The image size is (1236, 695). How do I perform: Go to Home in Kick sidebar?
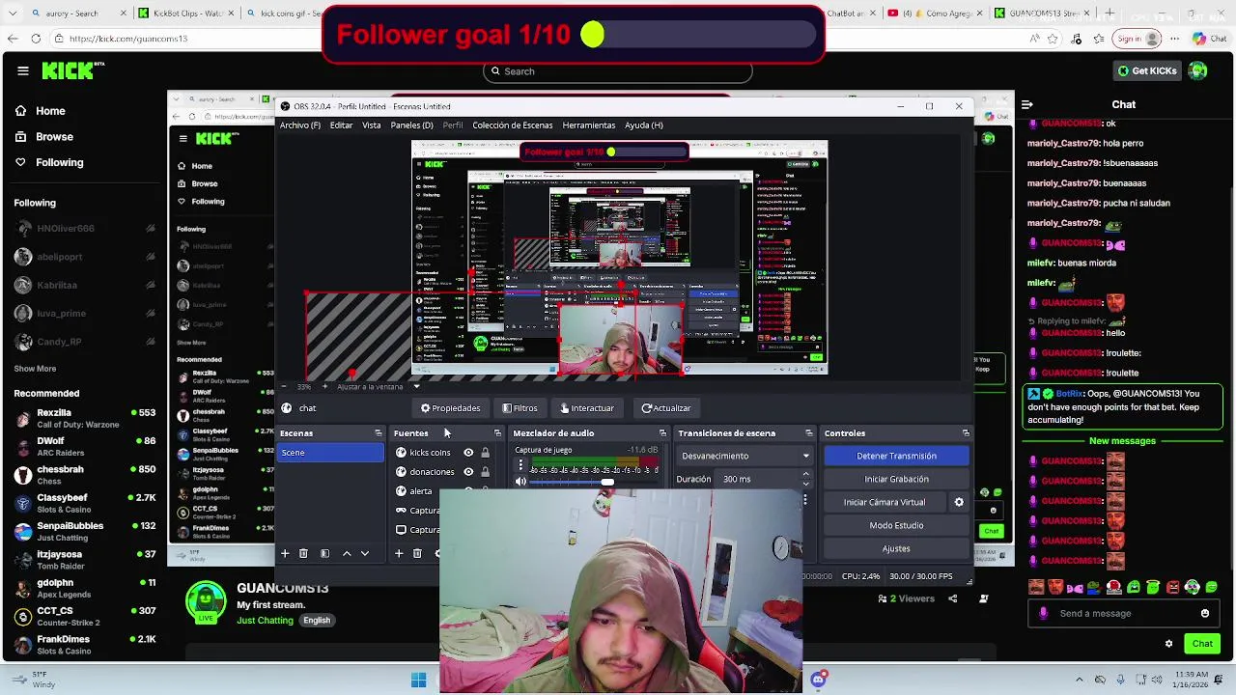pyautogui.click(x=40, y=111)
